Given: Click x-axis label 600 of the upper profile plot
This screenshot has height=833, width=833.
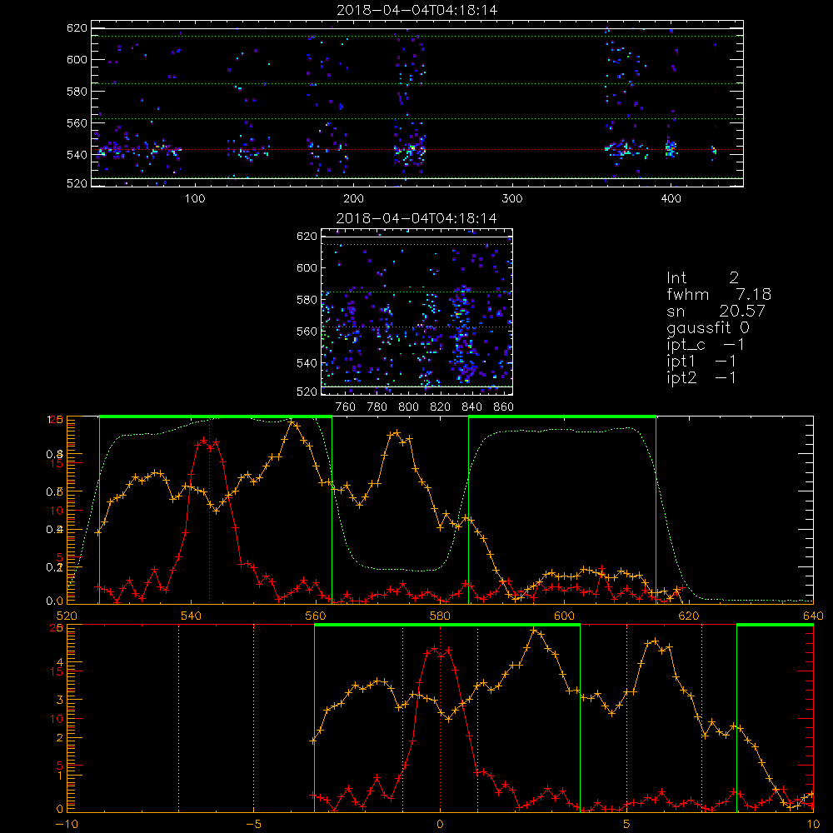Looking at the screenshot, I should click(x=564, y=616).
